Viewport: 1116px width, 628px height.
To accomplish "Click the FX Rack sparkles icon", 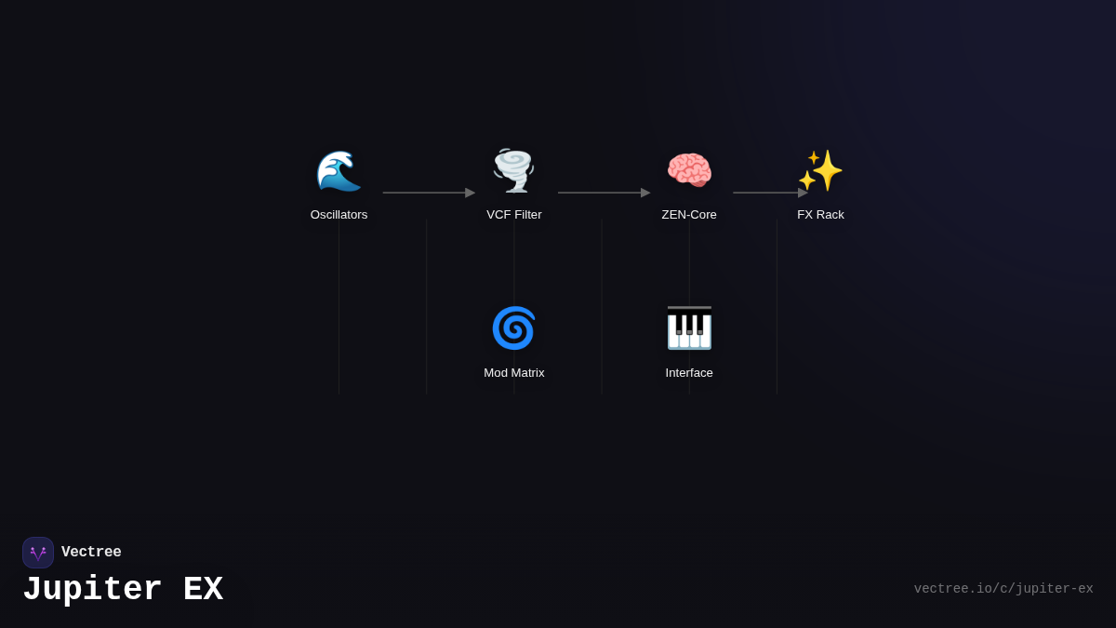I will 820,171.
